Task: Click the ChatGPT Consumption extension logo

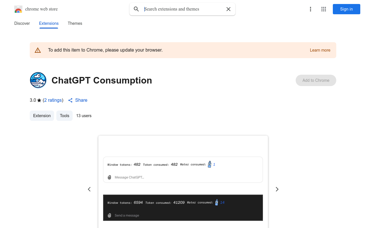Action: tap(38, 80)
